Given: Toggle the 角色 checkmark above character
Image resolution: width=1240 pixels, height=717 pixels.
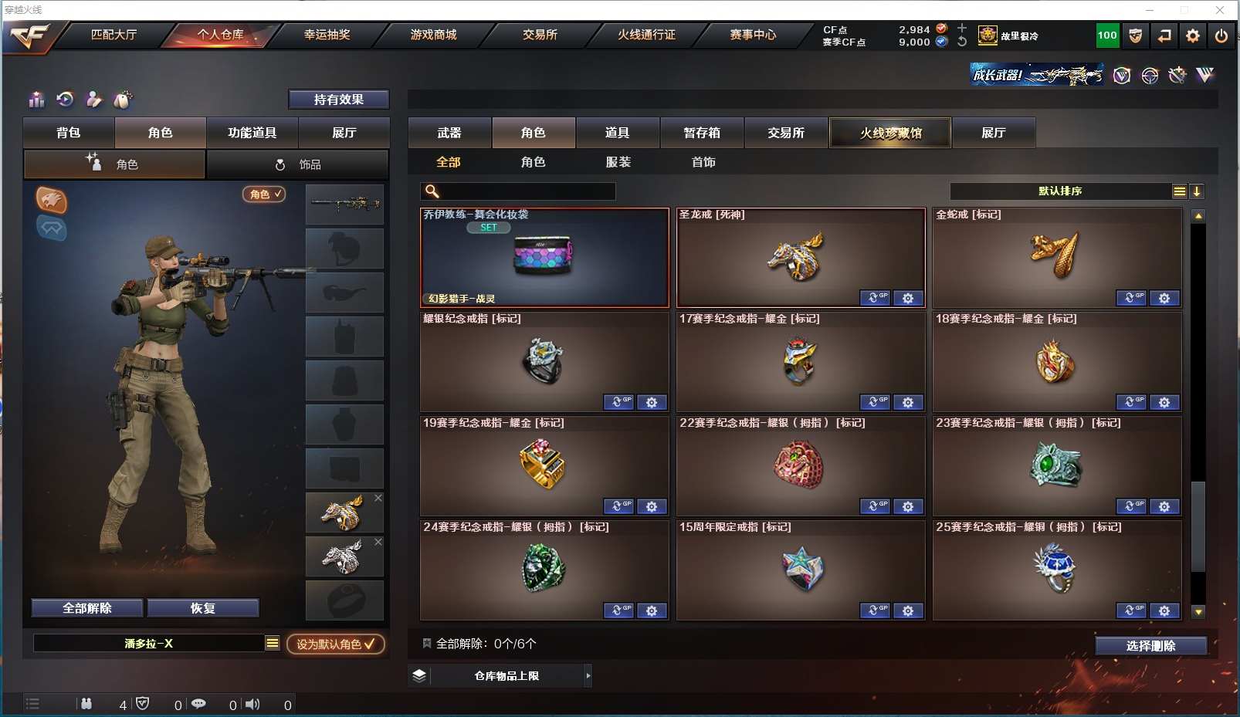Looking at the screenshot, I should click(264, 194).
